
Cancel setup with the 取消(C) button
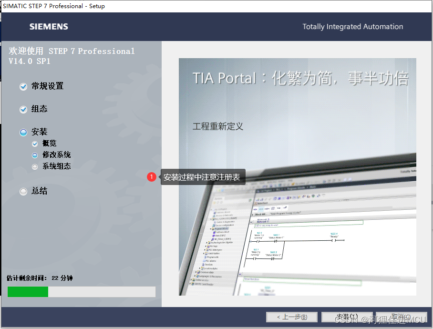coord(401,317)
